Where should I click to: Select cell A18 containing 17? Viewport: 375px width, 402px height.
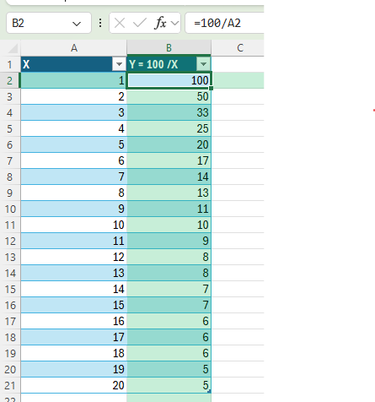click(74, 337)
